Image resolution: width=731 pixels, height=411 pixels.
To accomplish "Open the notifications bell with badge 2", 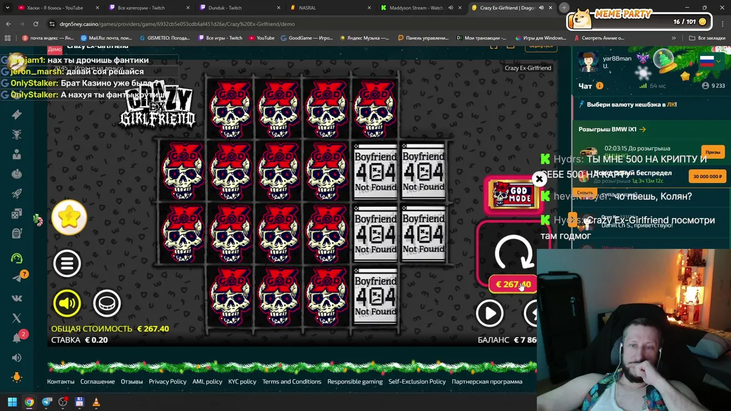I will point(17,337).
